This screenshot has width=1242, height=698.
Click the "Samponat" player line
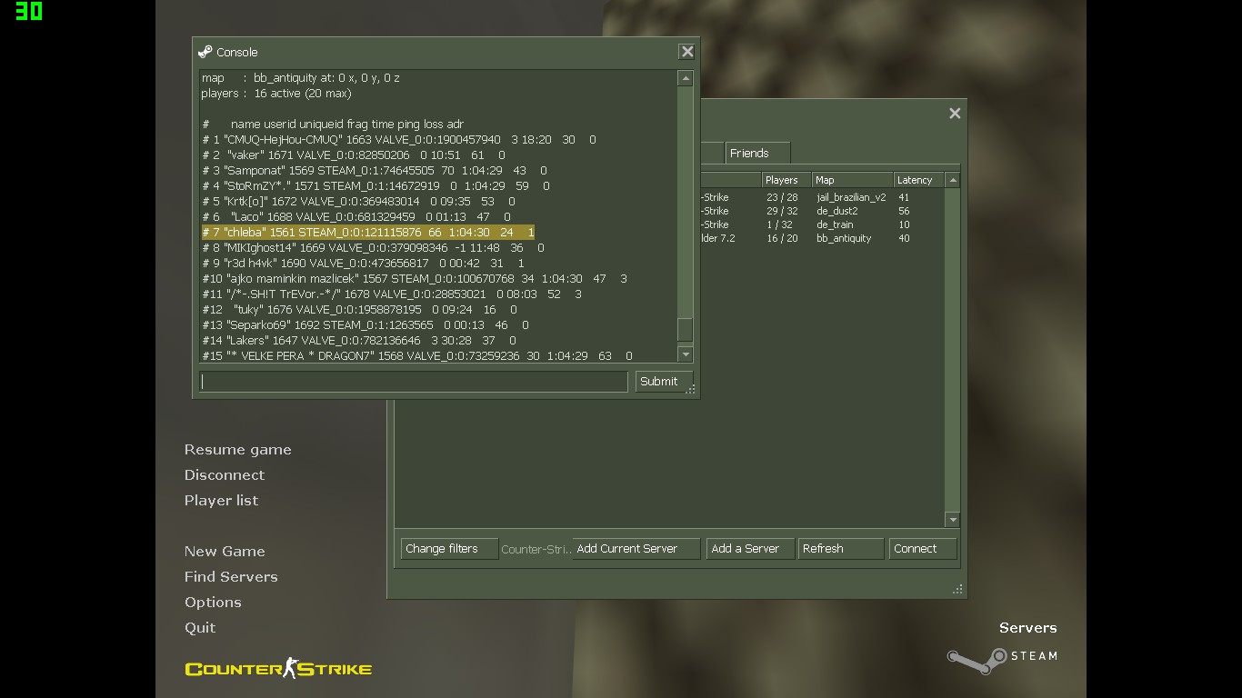(375, 171)
